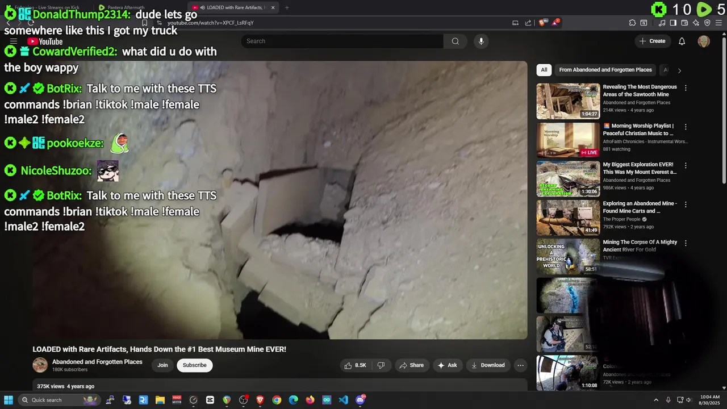Click the tray microphone status icon
Viewport: 727px width, 409px height.
tap(668, 400)
